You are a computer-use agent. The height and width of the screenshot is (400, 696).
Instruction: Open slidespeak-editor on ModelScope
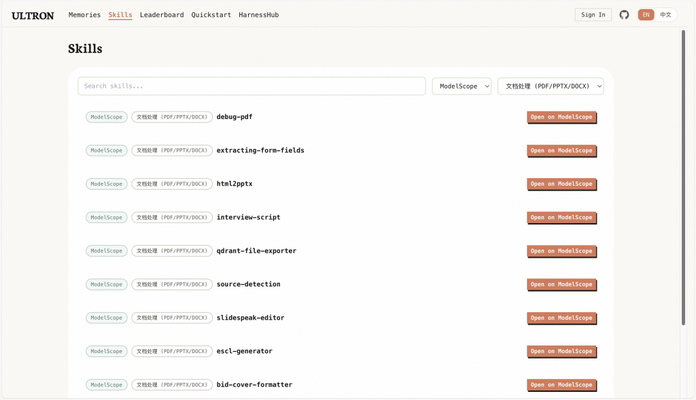[x=561, y=318]
